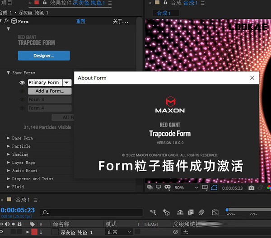The height and width of the screenshot is (238, 271).
Task: Toggle the Form fx effect switch
Action: point(6,21)
